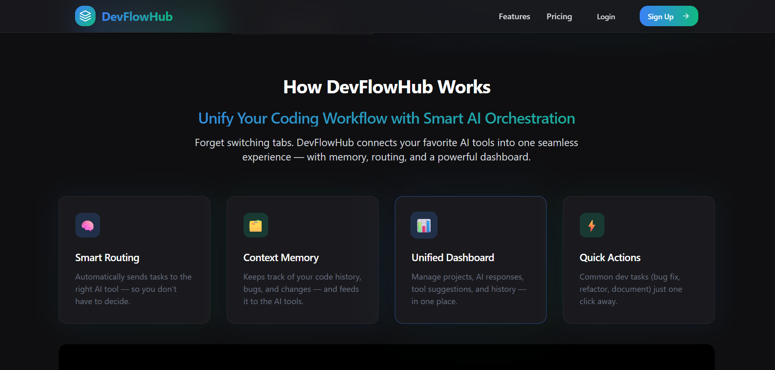Click the DevFlowHub brand name text
This screenshot has height=370, width=775.
point(137,16)
